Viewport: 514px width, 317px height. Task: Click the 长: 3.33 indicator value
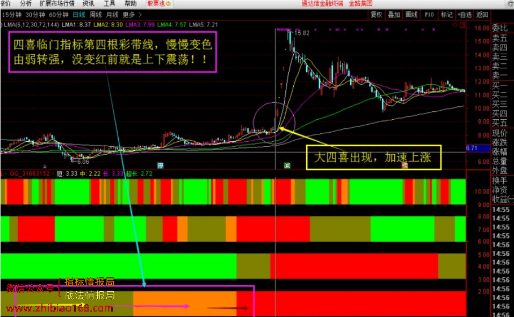[113, 174]
